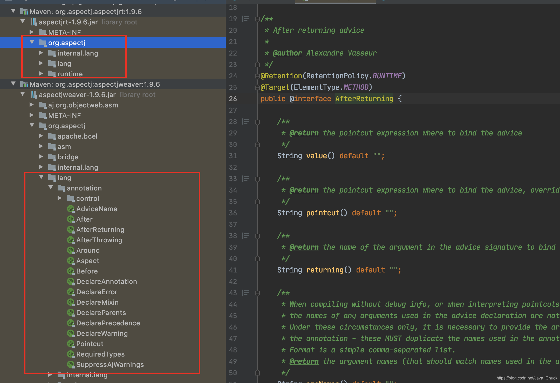Click the DeclareMixin annotation icon
560x383 pixels.
coord(71,302)
